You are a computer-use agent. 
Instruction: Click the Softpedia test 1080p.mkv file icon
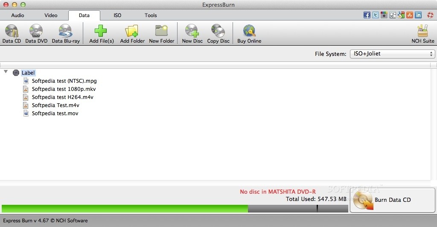[x=26, y=89]
